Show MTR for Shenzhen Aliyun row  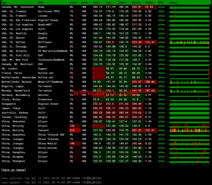pos(161,122)
